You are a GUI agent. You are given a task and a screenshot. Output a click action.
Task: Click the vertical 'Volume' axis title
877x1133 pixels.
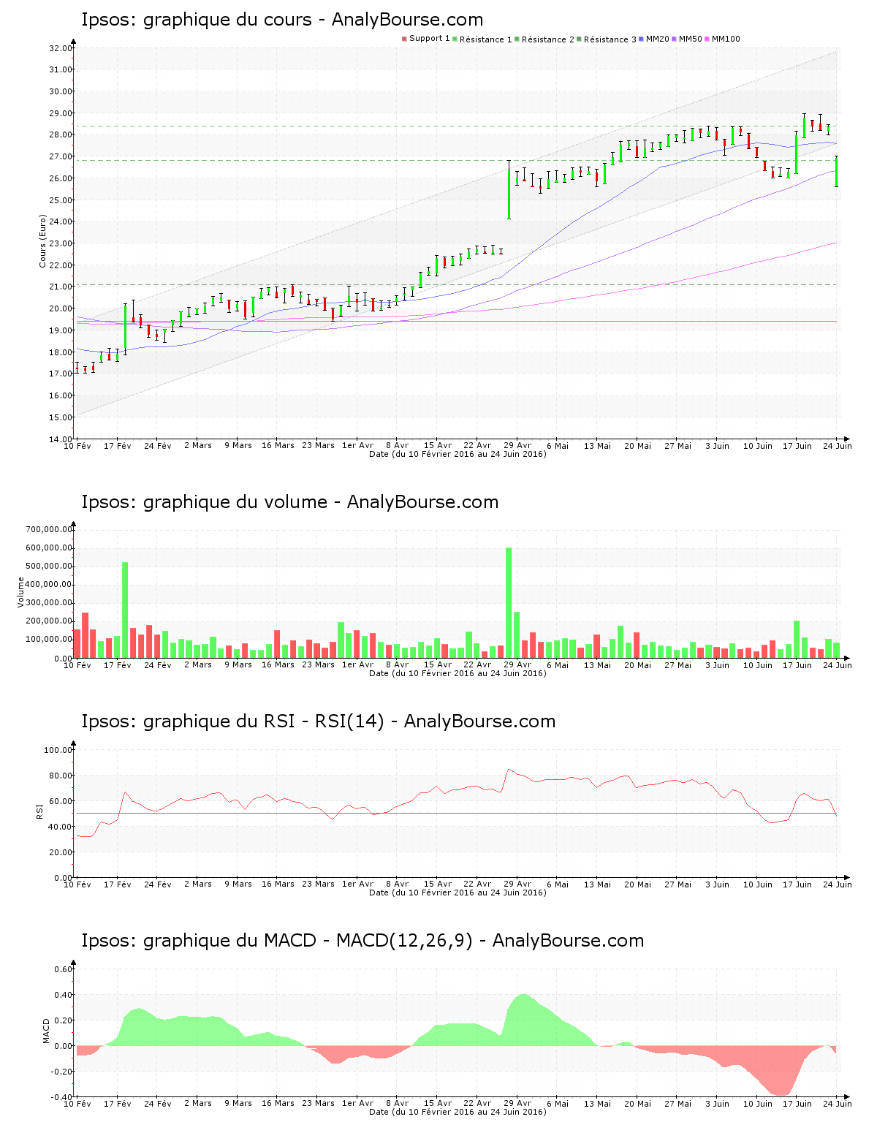coord(20,592)
